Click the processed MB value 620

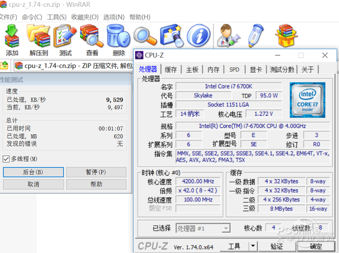pos(119,136)
